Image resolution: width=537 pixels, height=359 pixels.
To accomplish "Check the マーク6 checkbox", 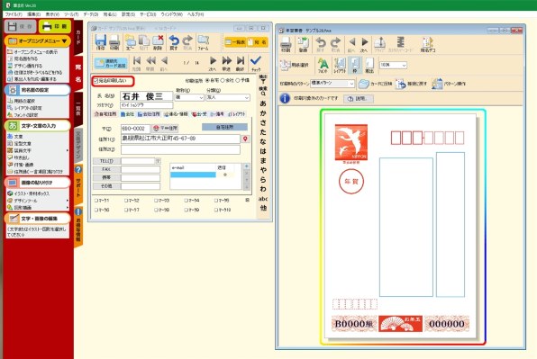I will (x=96, y=210).
